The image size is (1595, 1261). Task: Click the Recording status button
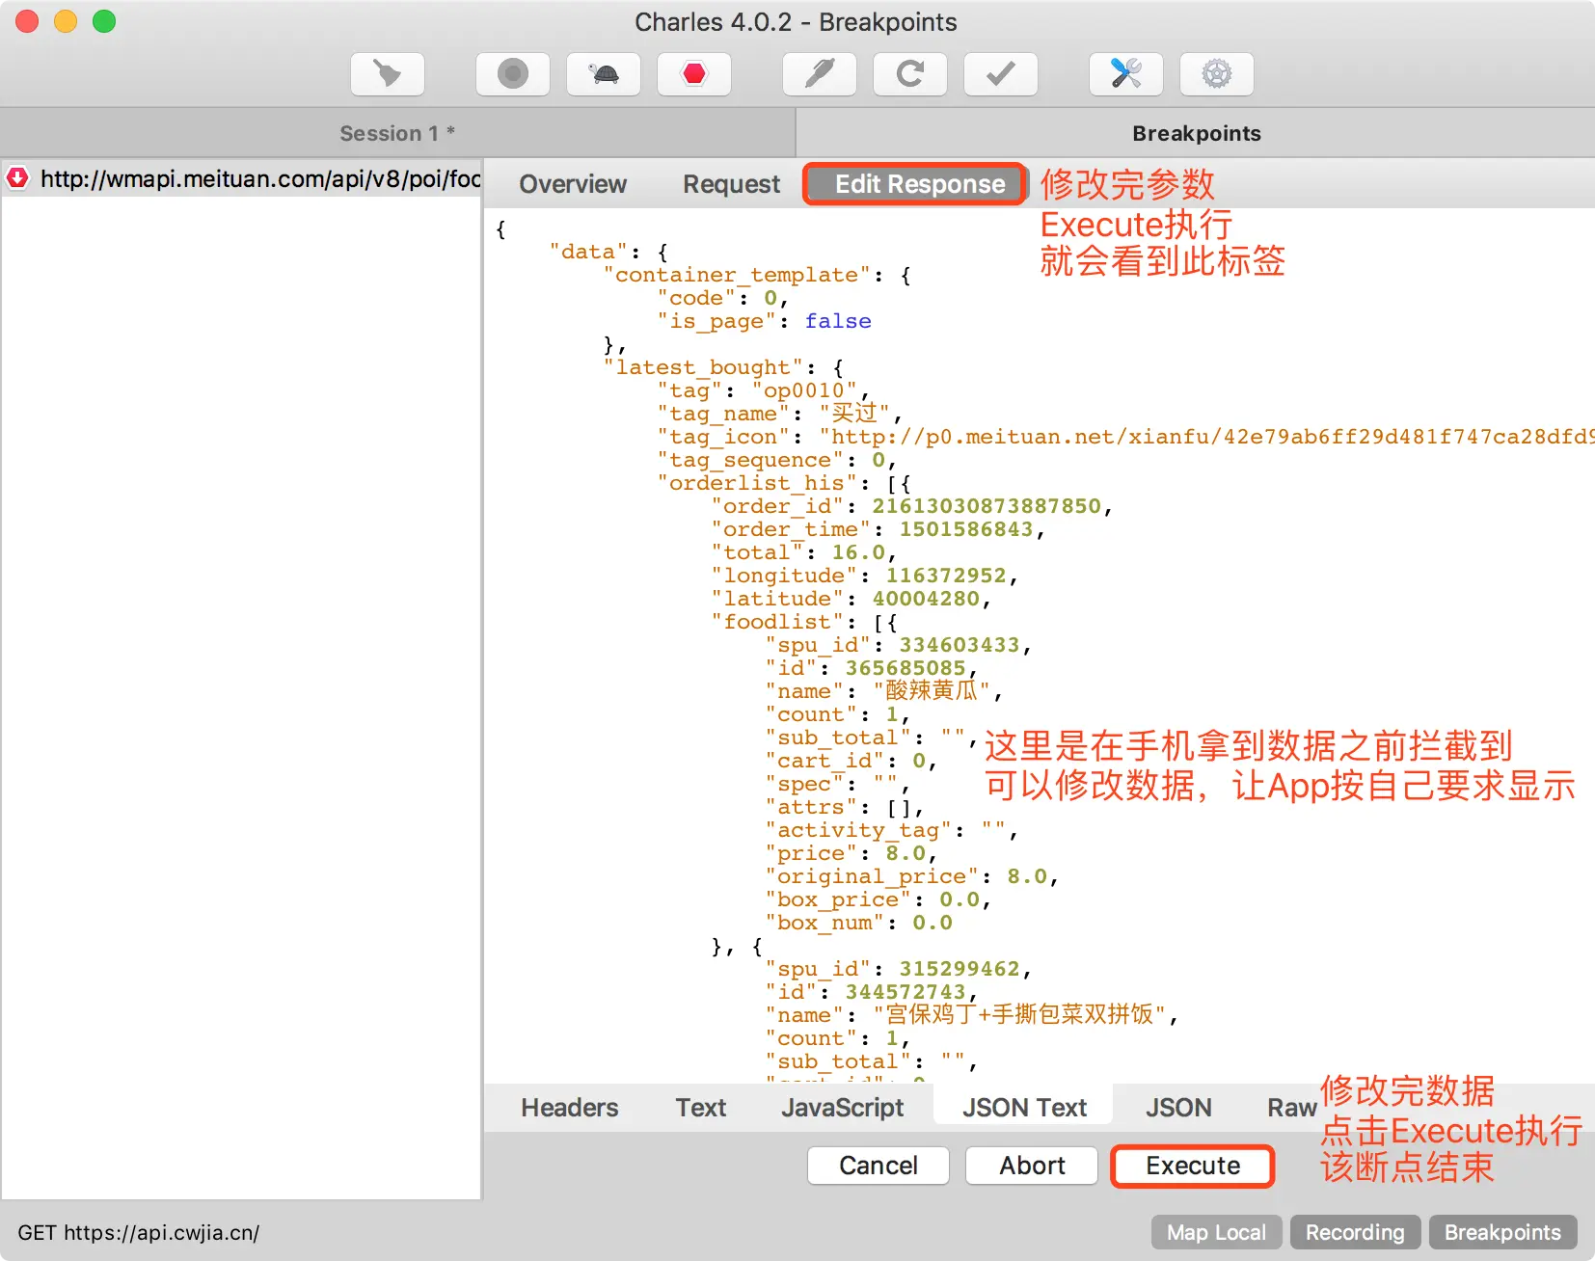1355,1232
